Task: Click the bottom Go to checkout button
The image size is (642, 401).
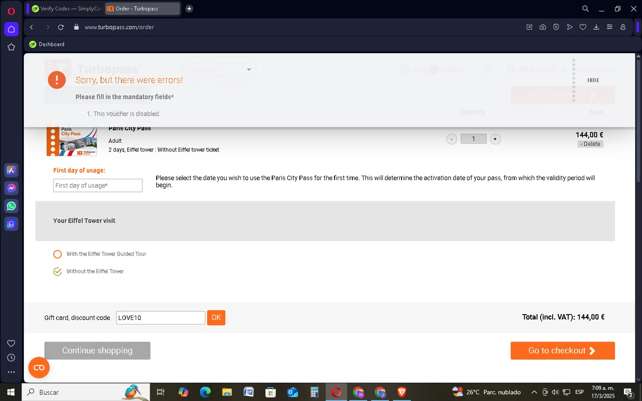Action: pos(562,351)
